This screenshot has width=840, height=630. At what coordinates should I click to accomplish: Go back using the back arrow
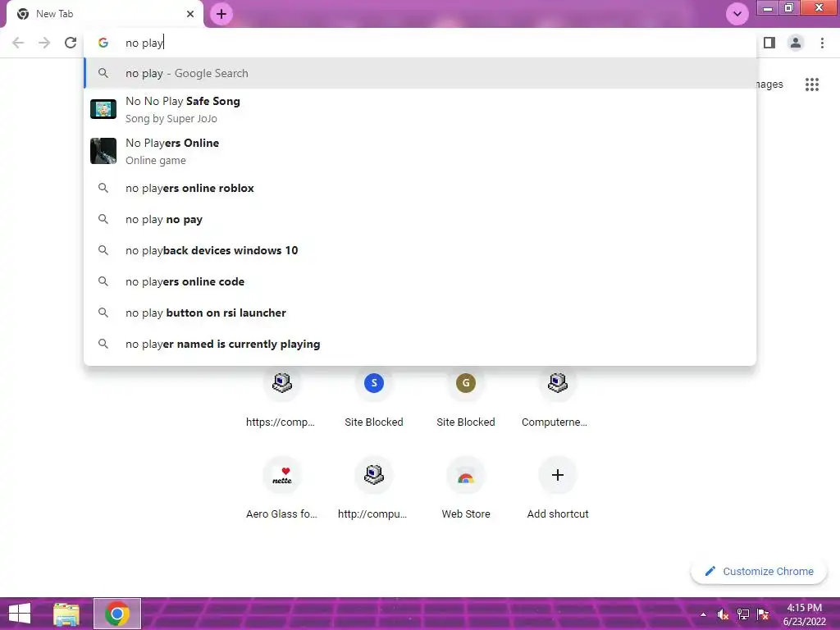[x=18, y=43]
